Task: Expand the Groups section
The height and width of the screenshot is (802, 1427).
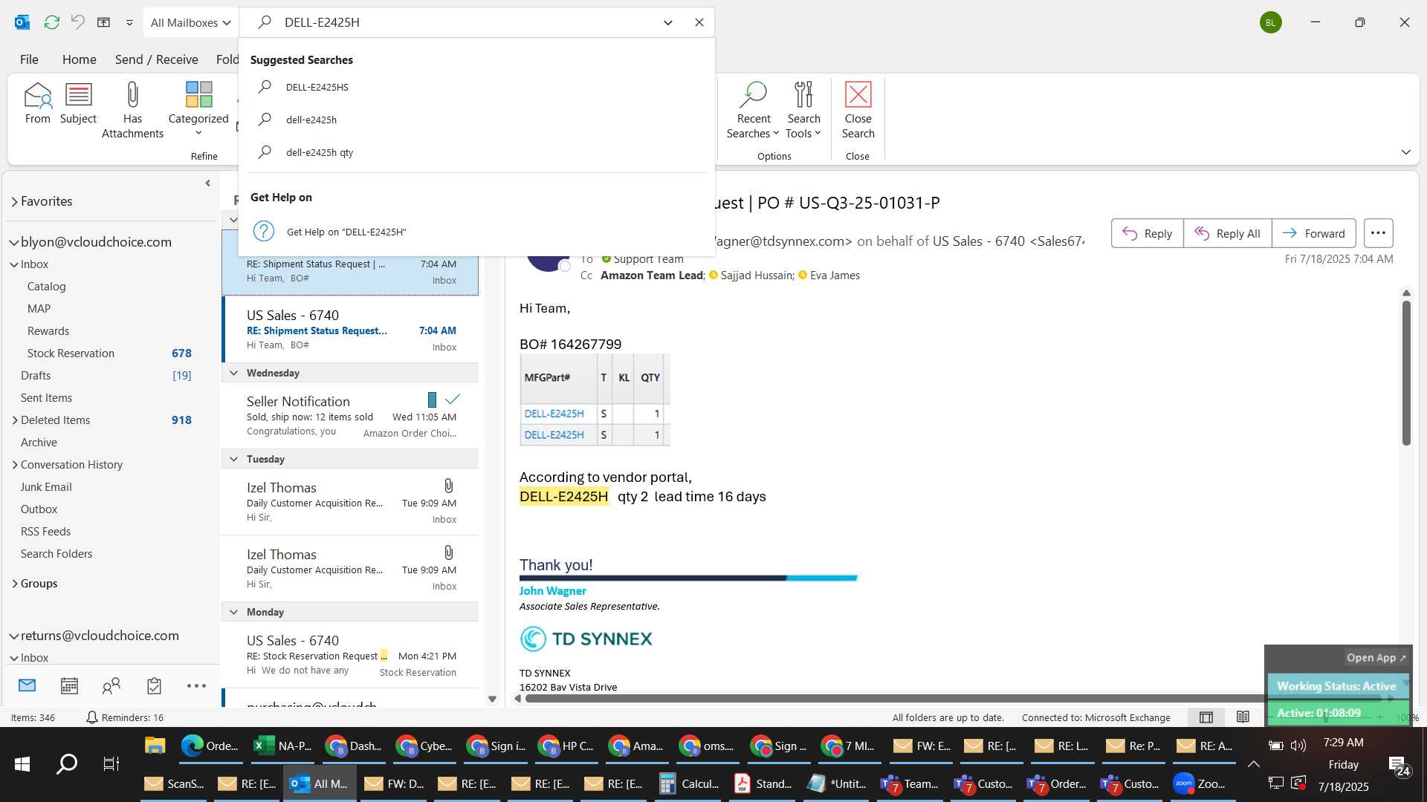Action: 15,584
